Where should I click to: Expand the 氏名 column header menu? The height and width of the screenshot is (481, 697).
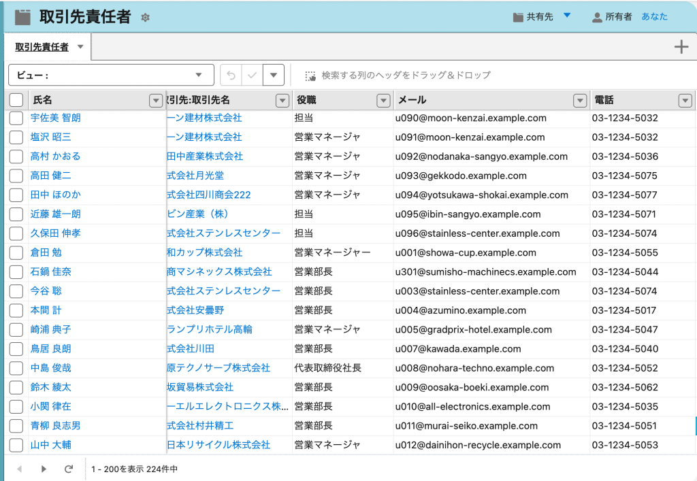(155, 101)
